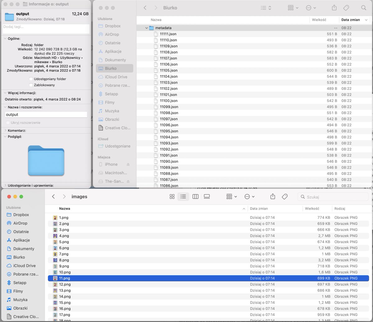Eject The-San volume in the Biurko sidebar

point(128,182)
